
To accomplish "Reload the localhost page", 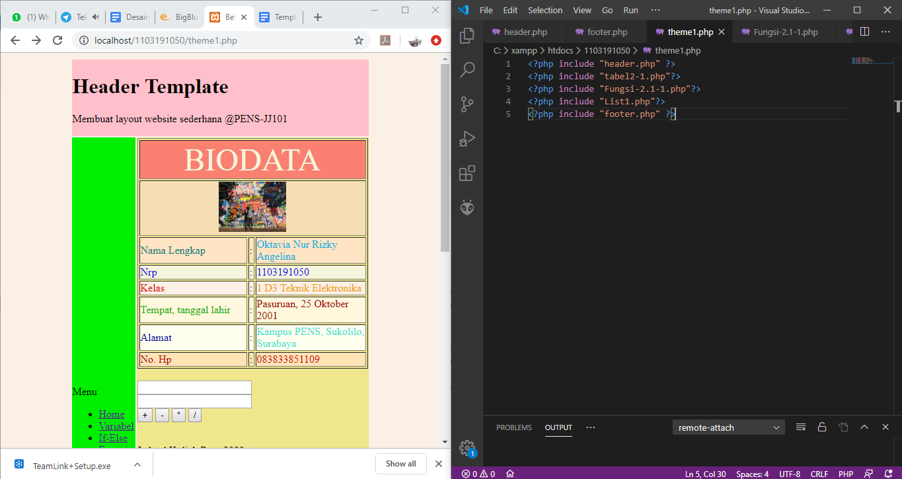I will [x=57, y=40].
